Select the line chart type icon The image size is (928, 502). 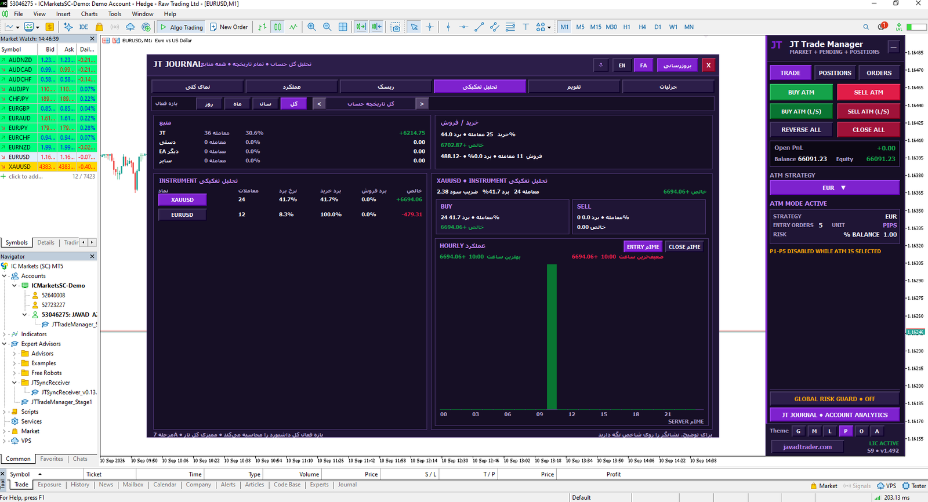click(x=293, y=27)
